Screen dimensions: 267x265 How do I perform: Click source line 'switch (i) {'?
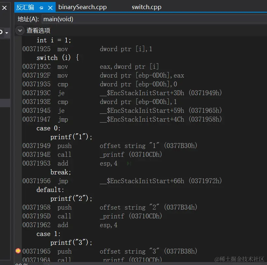58,58
